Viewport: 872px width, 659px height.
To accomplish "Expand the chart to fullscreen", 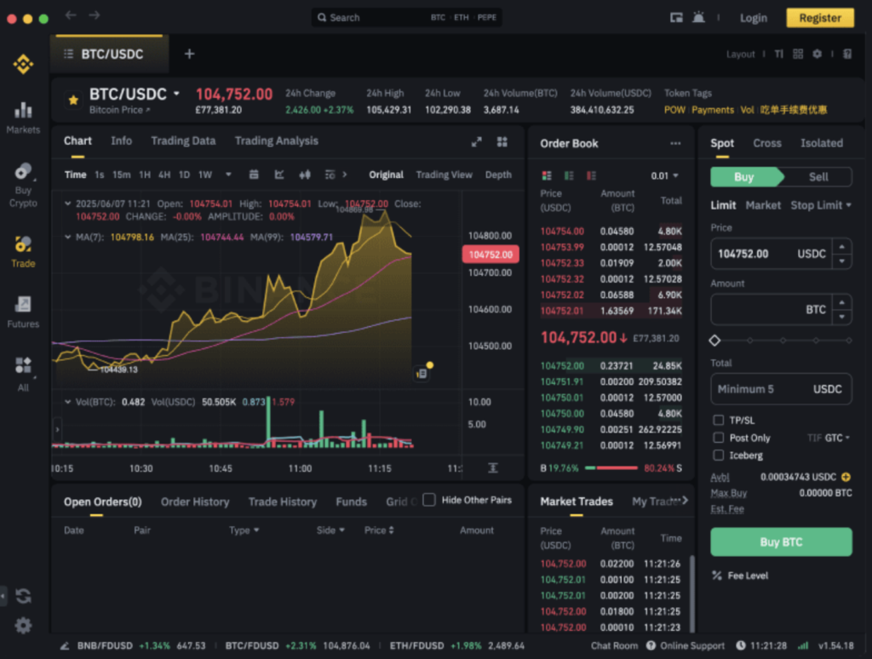I will click(477, 141).
